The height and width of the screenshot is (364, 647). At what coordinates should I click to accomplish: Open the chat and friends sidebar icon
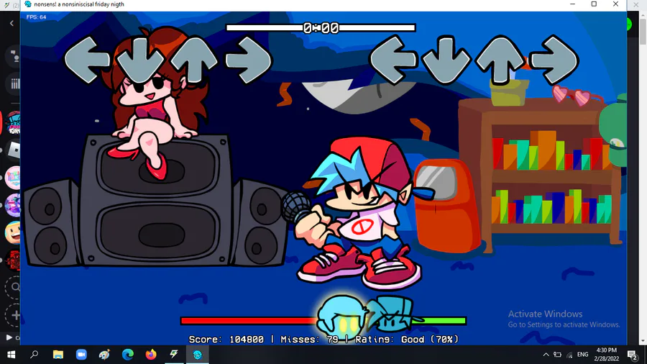tap(15, 55)
